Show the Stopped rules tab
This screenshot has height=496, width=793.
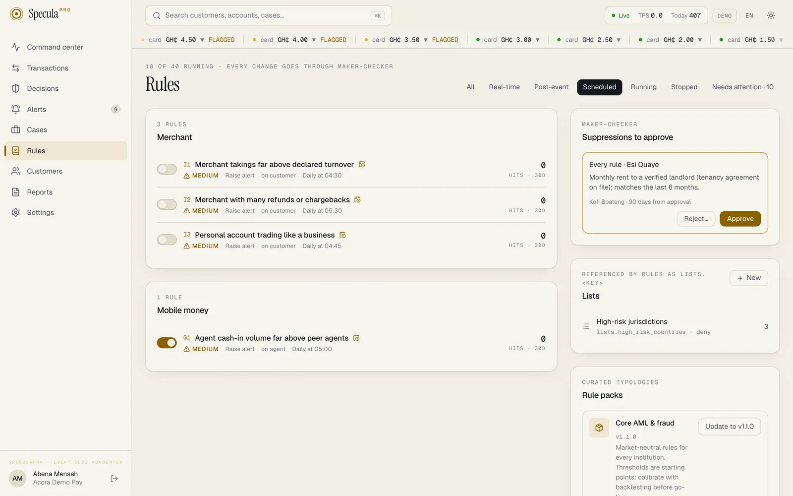684,87
